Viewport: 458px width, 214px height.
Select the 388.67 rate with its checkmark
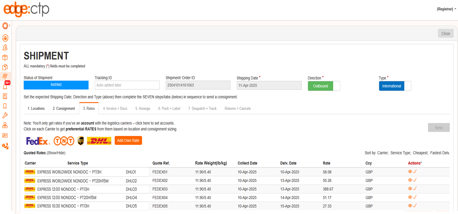(415, 188)
